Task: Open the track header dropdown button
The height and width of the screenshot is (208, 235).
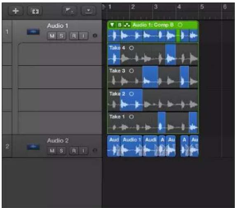Action: point(88,11)
